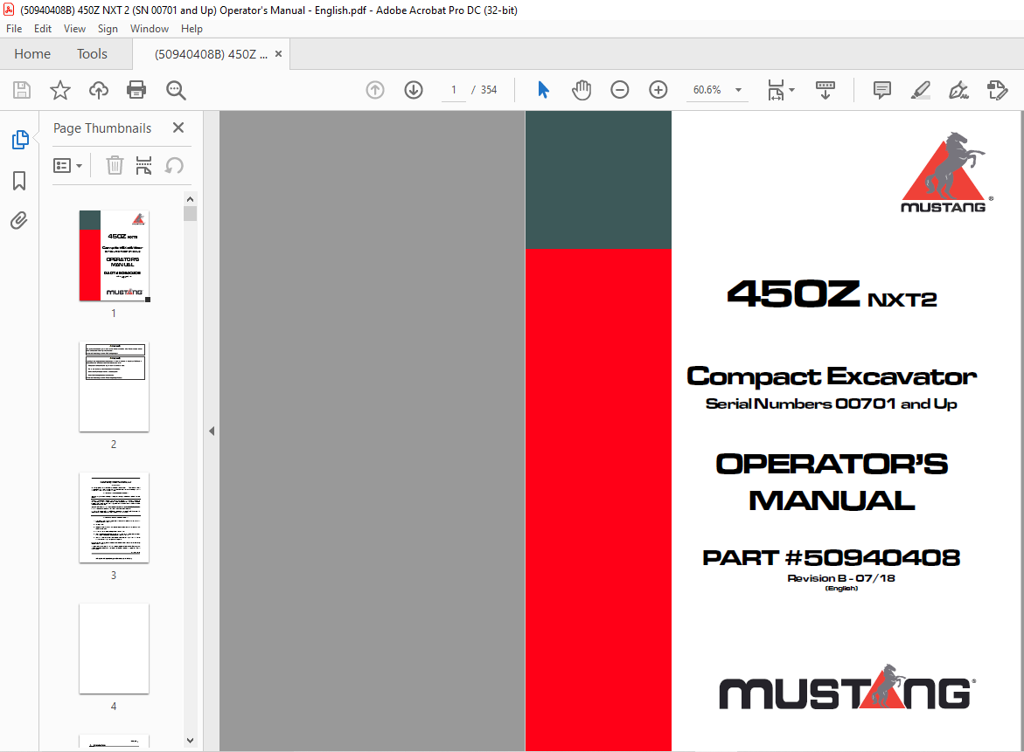Click the 60.6% zoom value field
1024x752 pixels.
pos(707,90)
